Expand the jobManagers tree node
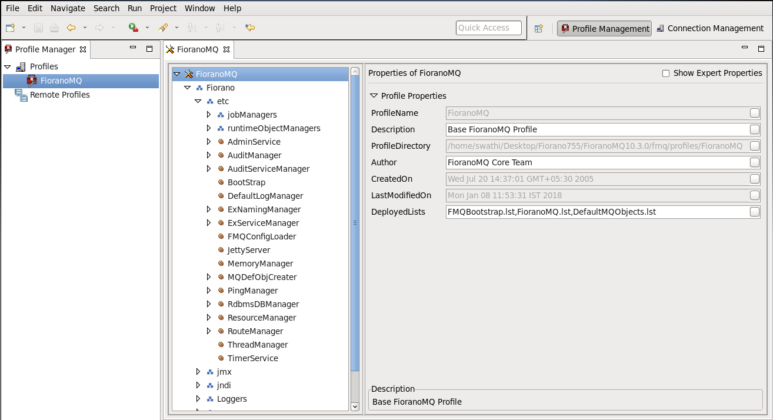773x420 pixels. [x=208, y=115]
